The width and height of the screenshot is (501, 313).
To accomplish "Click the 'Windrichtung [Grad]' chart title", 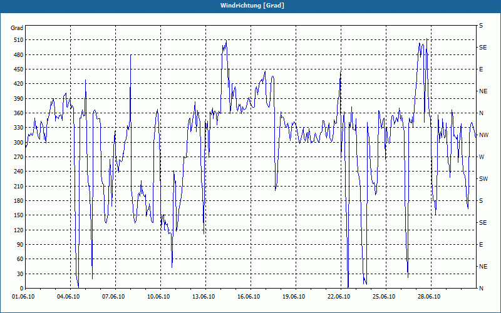I will 252,6.
